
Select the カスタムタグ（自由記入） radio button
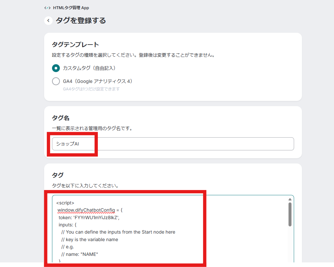point(56,68)
